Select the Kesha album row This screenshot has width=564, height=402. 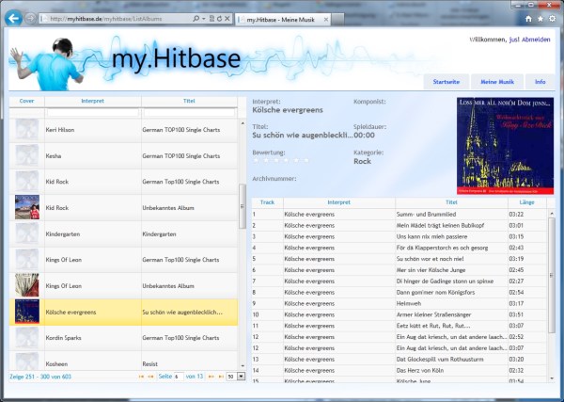coord(123,156)
